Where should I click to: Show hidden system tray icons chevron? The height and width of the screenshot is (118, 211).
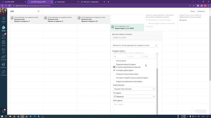click(188, 116)
